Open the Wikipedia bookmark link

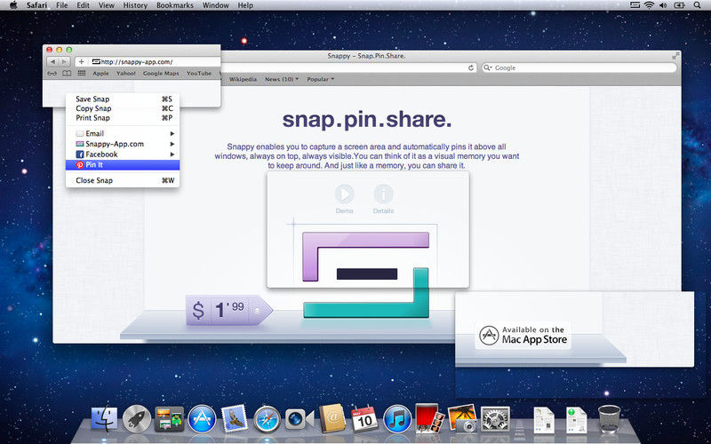243,79
